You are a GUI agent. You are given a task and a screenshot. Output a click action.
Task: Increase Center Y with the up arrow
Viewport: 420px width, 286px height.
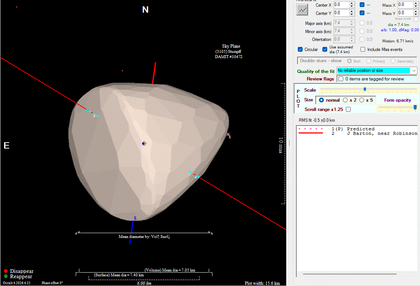[x=352, y=11]
